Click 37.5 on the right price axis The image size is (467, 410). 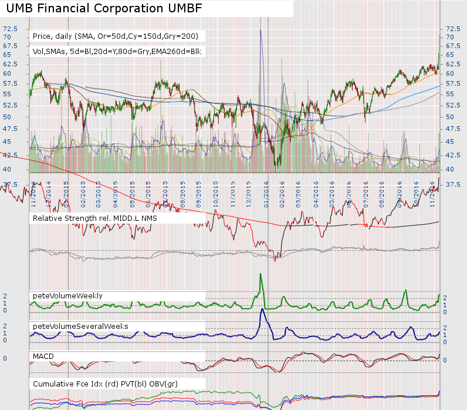tap(453, 184)
